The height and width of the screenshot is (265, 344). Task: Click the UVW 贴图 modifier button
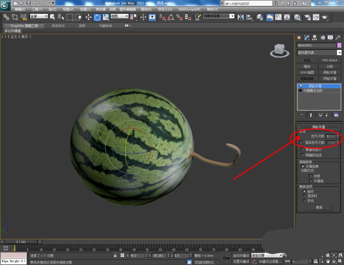coord(307,72)
